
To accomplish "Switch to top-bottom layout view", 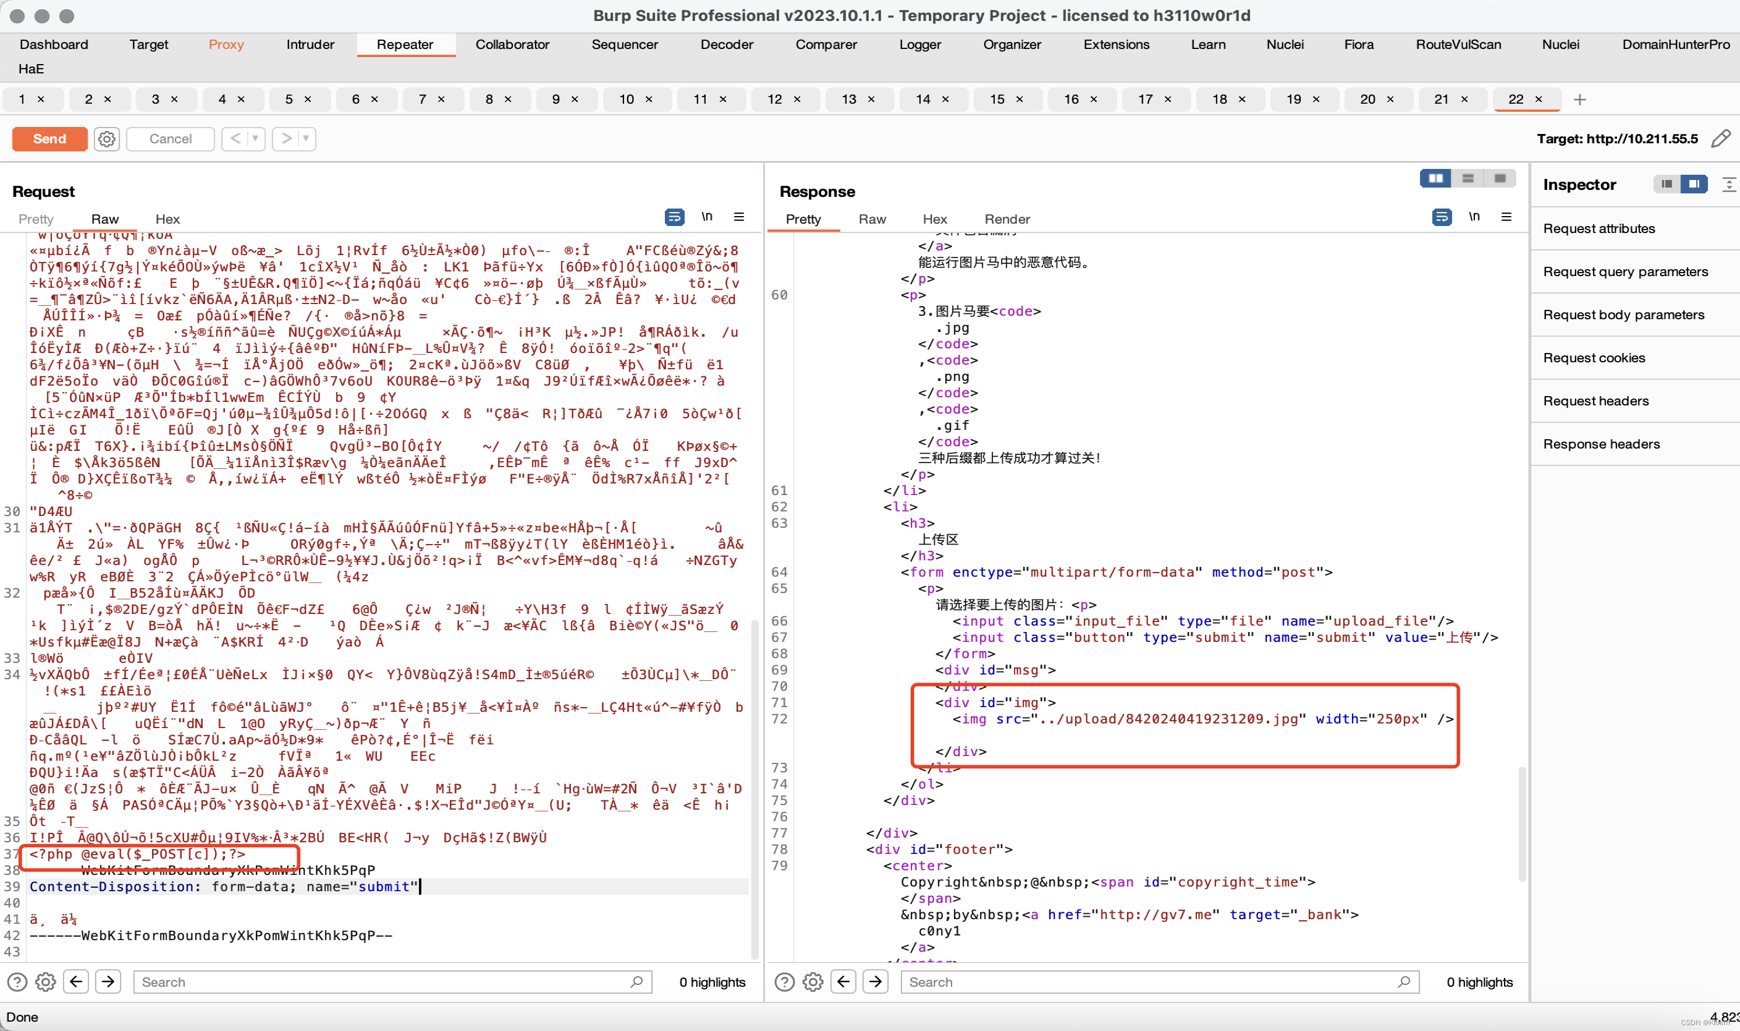I will pyautogui.click(x=1468, y=179).
